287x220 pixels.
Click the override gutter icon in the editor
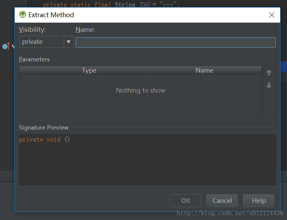[6, 46]
